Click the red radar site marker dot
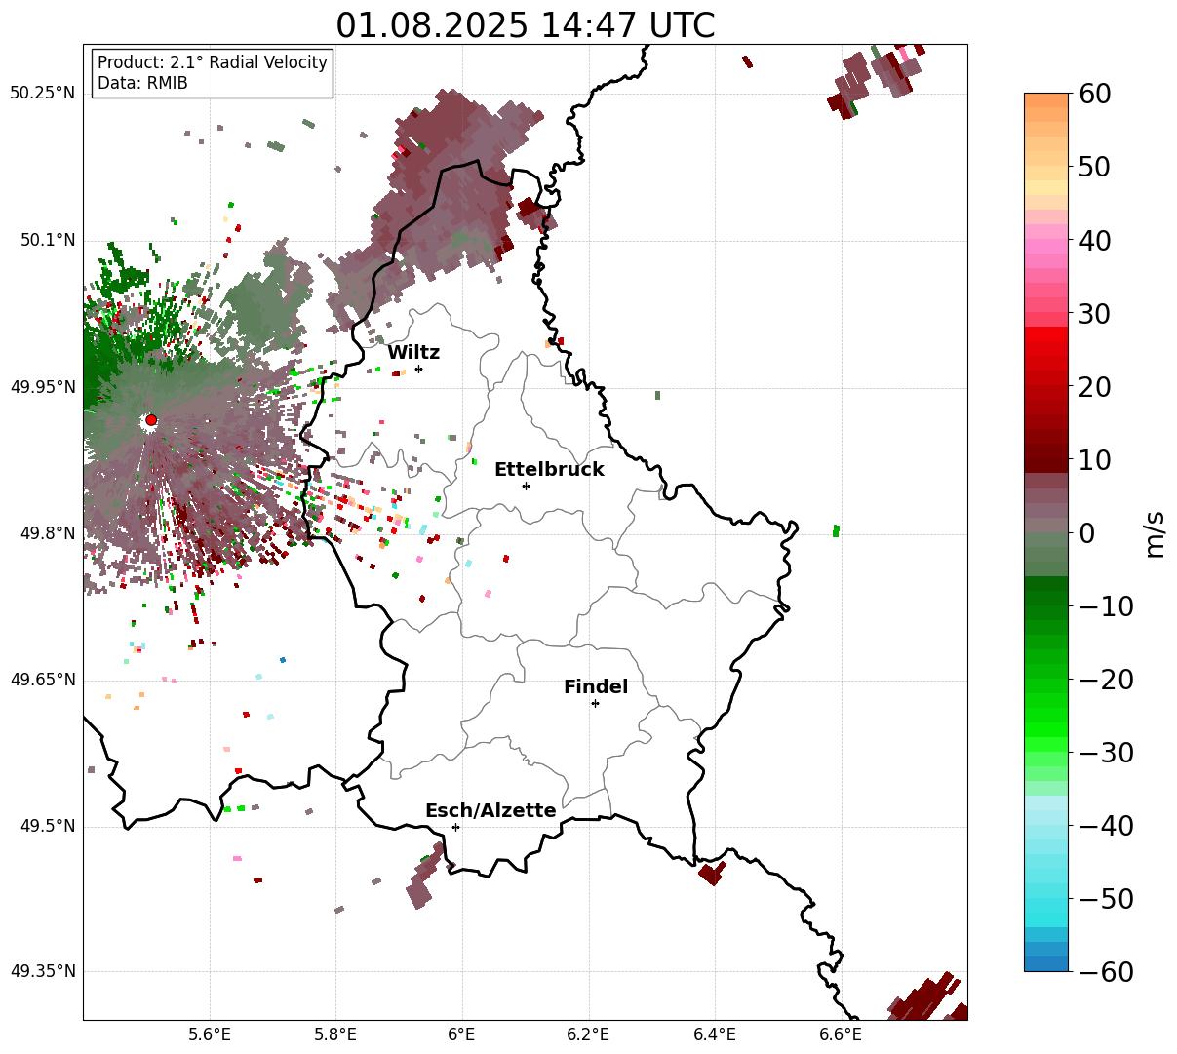 pyautogui.click(x=151, y=420)
